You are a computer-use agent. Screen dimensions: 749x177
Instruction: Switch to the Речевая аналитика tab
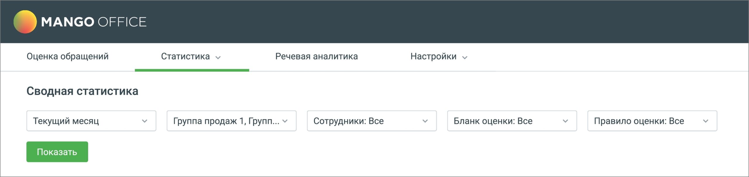[316, 56]
